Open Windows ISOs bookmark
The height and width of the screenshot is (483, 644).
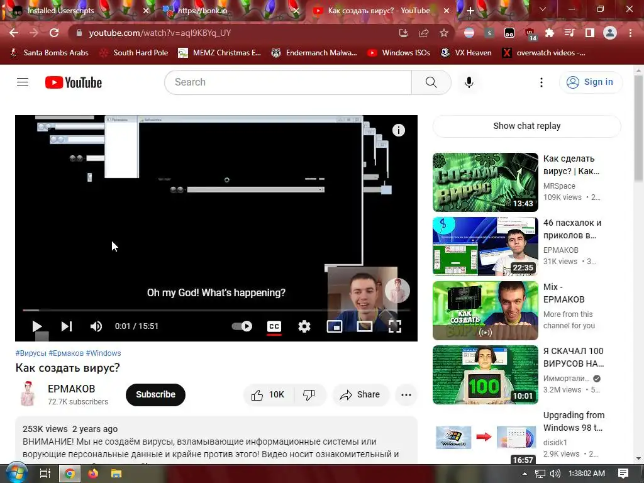coord(398,53)
